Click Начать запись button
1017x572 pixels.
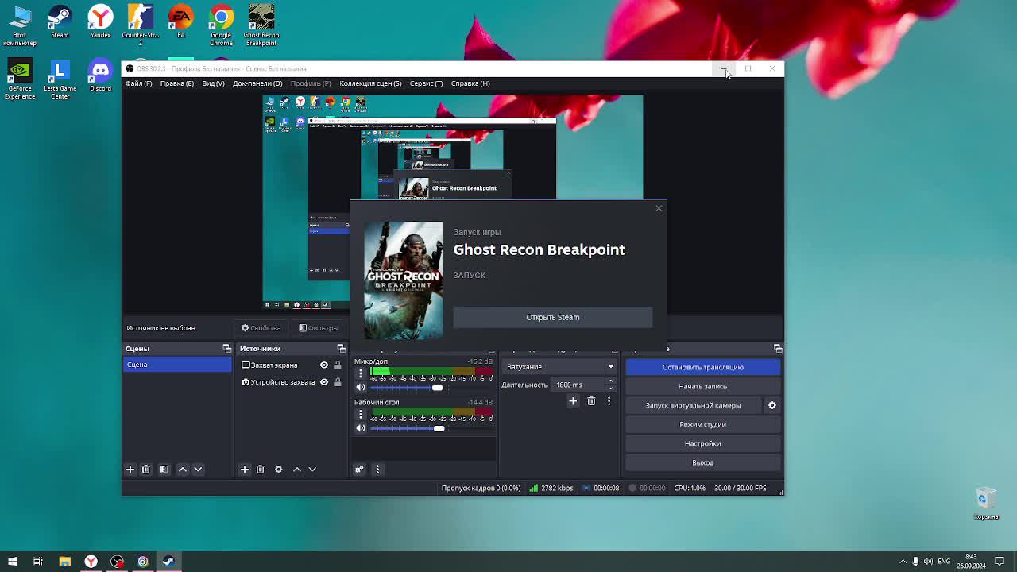tap(703, 386)
